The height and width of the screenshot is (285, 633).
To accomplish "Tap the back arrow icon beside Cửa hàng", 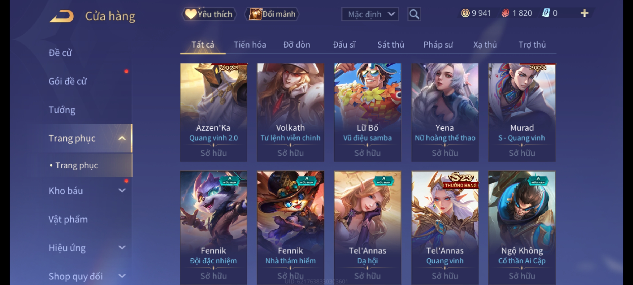I will click(x=61, y=16).
